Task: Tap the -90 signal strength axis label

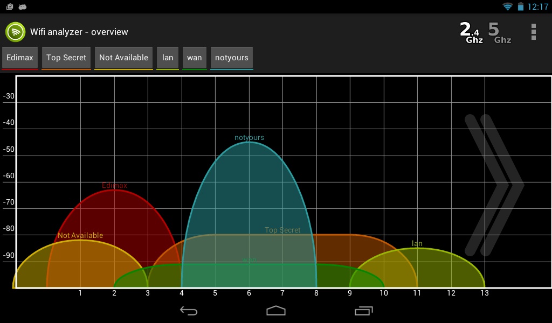Action: [x=9, y=256]
